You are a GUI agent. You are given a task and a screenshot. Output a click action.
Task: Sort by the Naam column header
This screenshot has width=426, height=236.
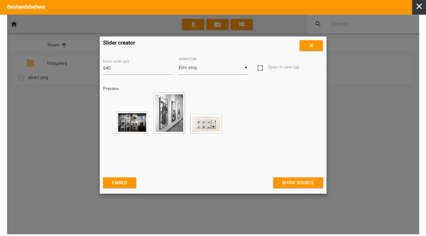(x=53, y=45)
